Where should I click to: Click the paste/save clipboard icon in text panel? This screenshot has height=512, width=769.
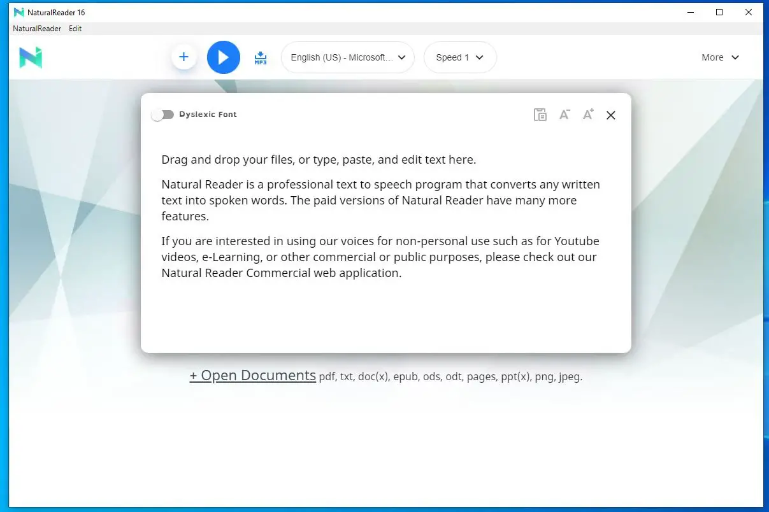[540, 115]
